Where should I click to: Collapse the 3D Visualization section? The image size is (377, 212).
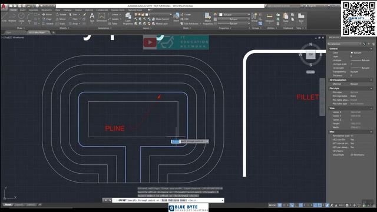[372, 80]
